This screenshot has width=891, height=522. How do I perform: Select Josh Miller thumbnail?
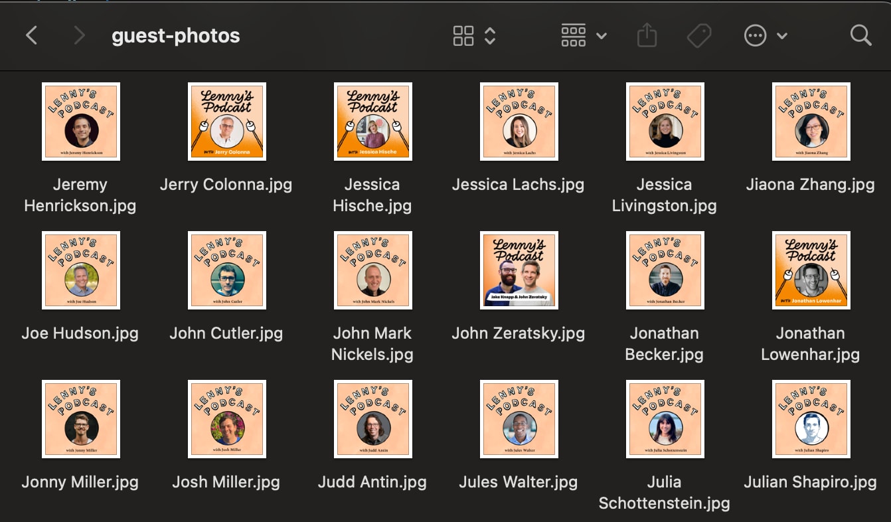pos(227,419)
